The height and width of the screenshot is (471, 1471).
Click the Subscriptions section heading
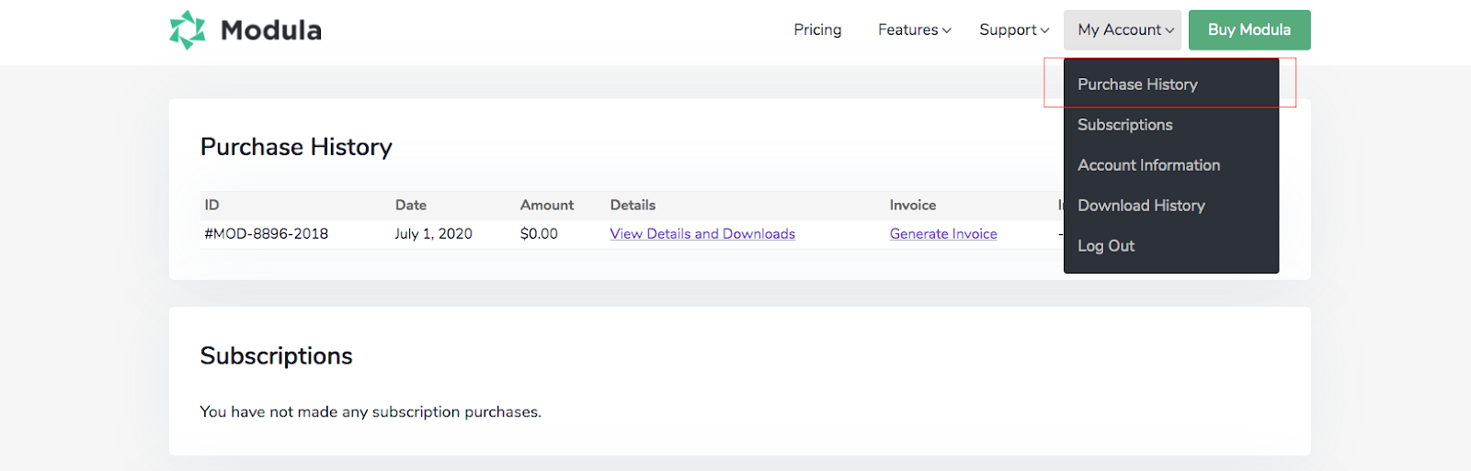pyautogui.click(x=276, y=355)
